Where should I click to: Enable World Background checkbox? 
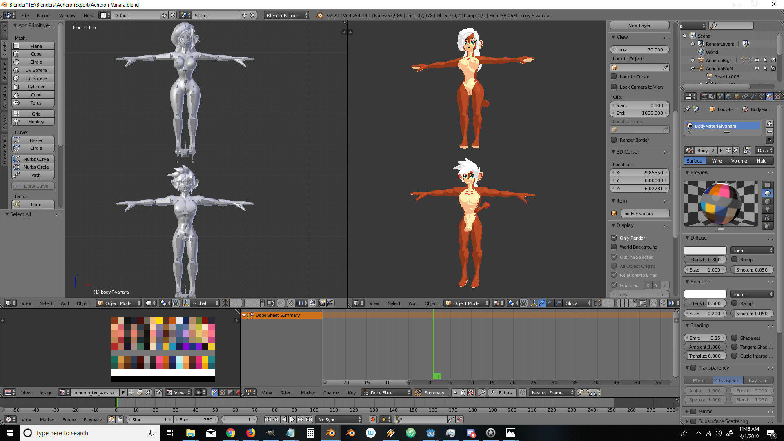(x=614, y=247)
